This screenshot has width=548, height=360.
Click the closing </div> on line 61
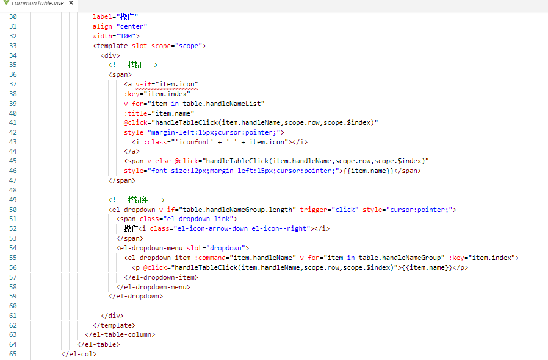point(112,316)
